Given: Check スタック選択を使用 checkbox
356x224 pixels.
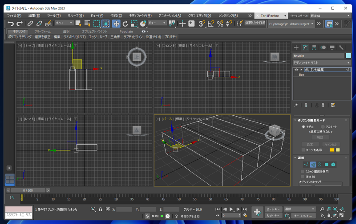Looking at the screenshot, I should 303,172.
